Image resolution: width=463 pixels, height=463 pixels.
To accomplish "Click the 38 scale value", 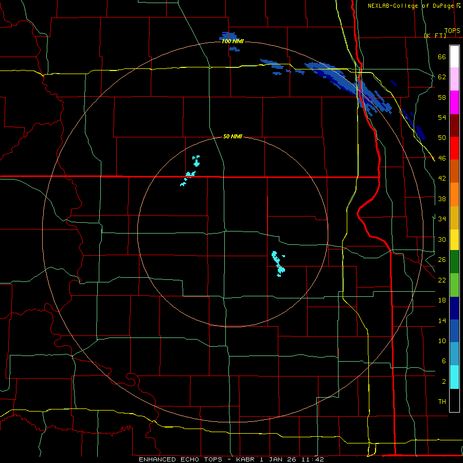I will tap(442, 199).
